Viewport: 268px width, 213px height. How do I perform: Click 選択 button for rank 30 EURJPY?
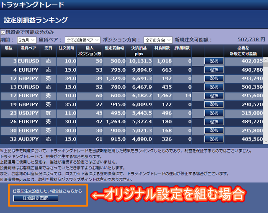[214, 130]
